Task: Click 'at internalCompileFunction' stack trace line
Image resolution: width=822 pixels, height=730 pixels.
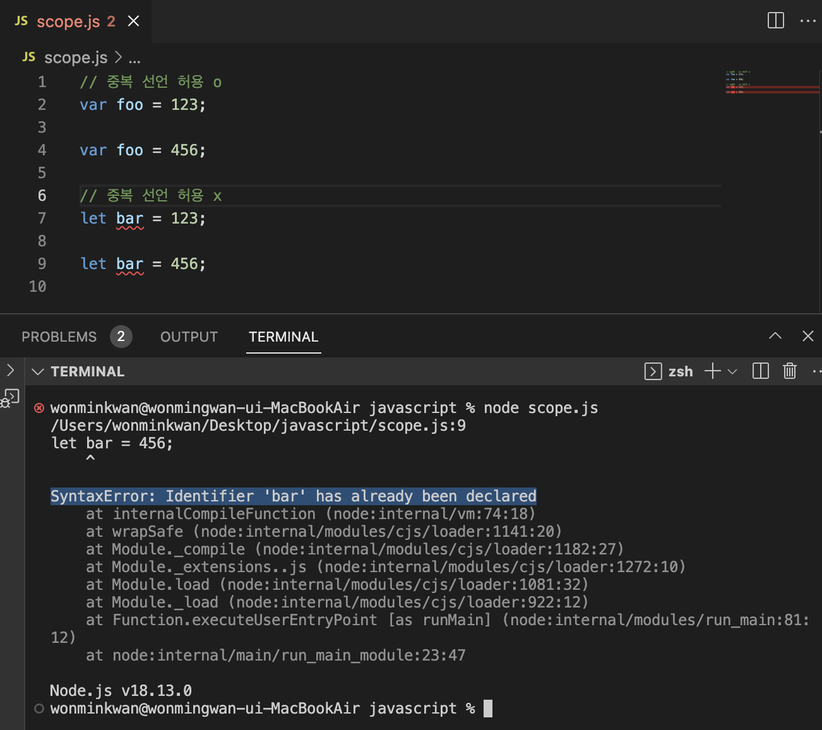Action: (x=311, y=514)
